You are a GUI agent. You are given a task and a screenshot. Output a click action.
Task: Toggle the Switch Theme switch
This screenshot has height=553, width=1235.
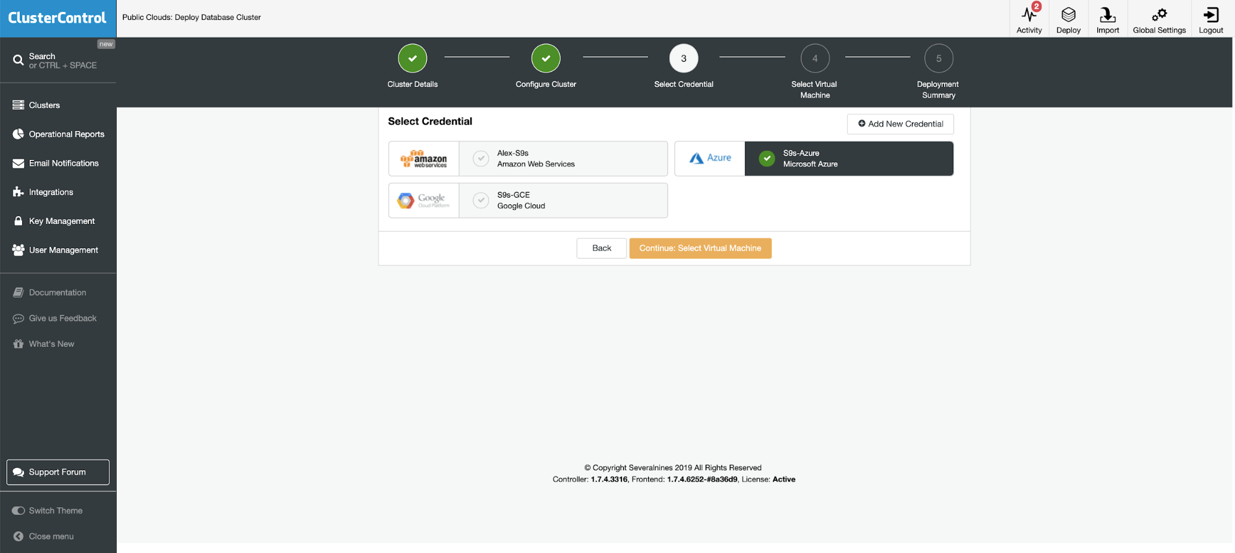(x=19, y=511)
